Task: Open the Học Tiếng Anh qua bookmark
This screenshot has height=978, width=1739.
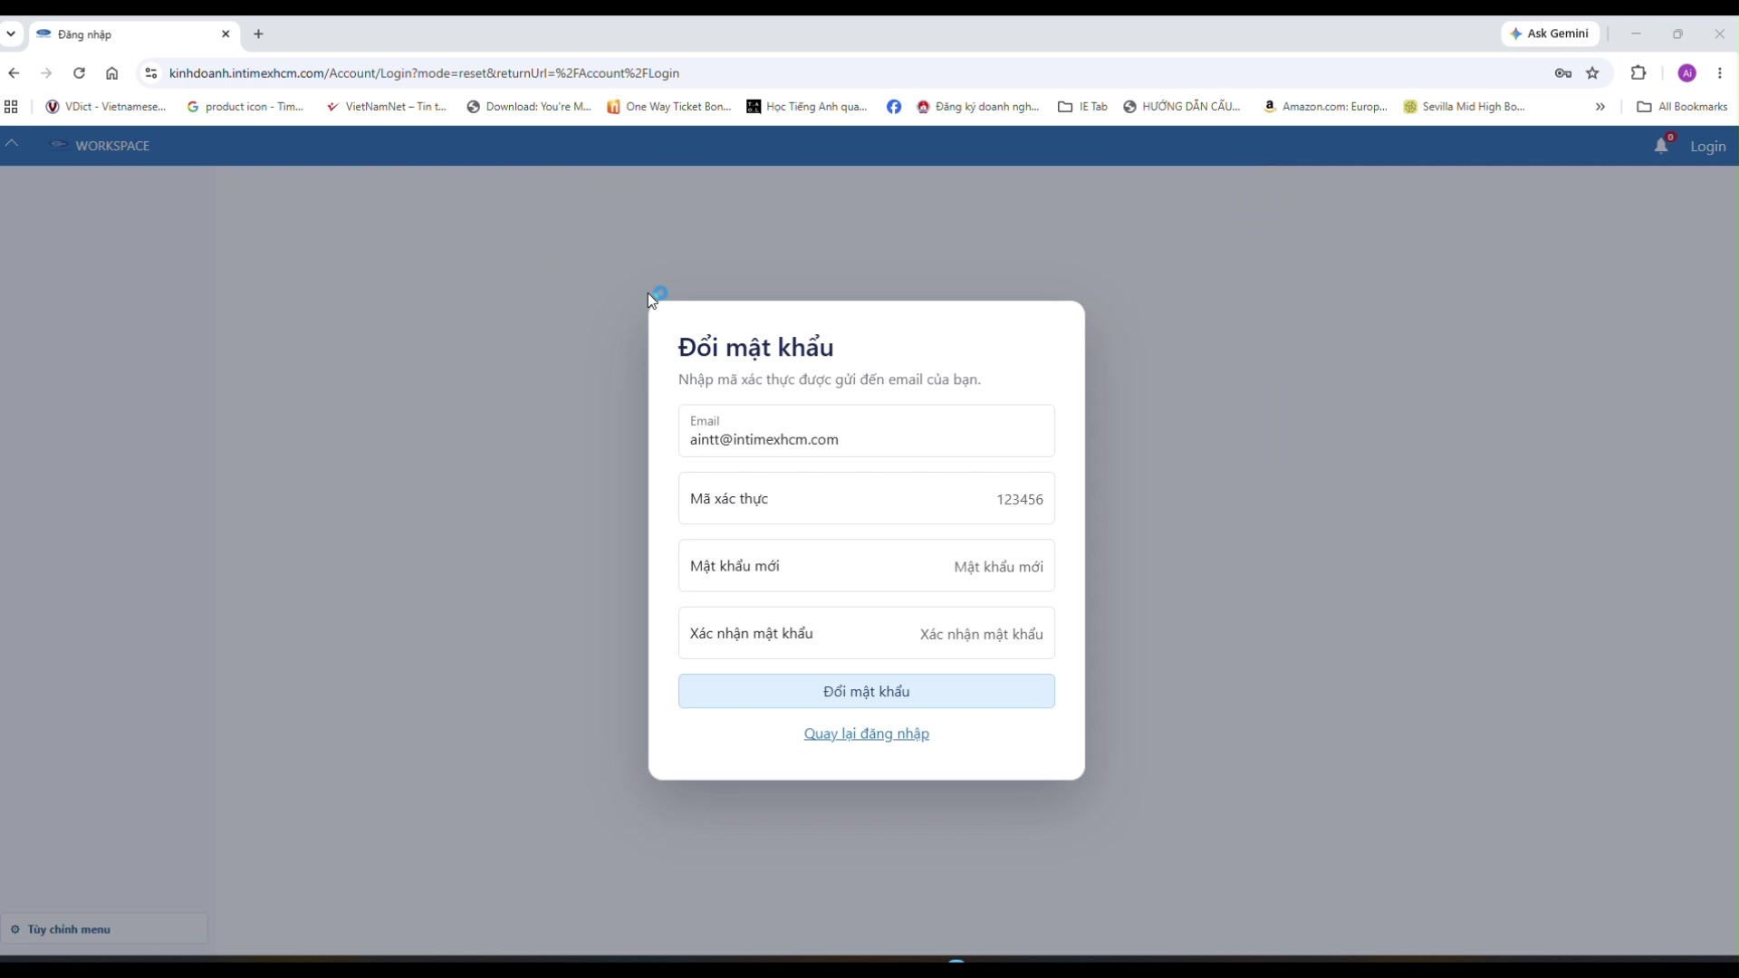Action: click(x=807, y=107)
